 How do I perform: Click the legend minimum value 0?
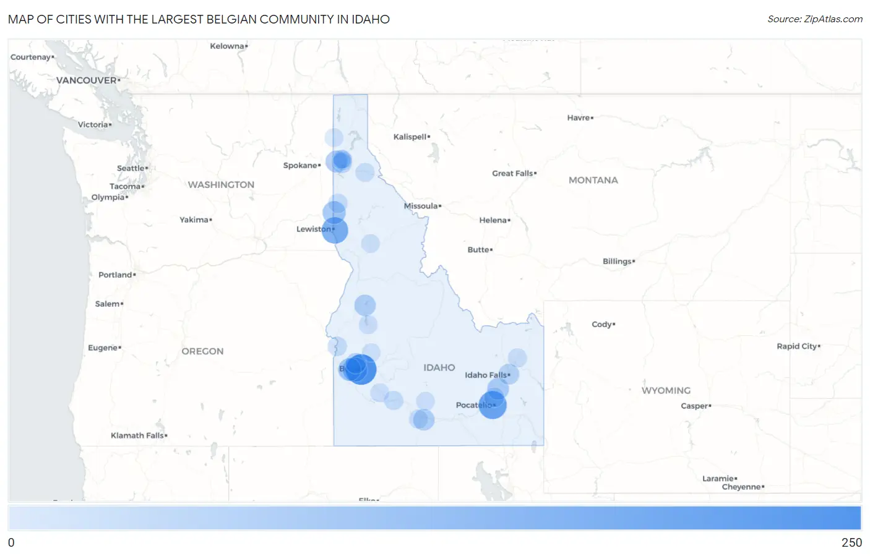(x=11, y=542)
